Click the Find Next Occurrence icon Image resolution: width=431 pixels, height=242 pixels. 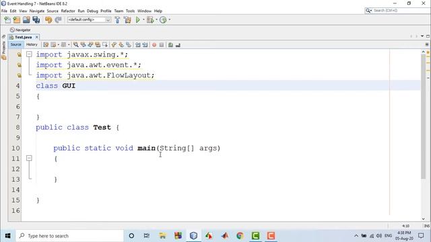click(x=90, y=45)
